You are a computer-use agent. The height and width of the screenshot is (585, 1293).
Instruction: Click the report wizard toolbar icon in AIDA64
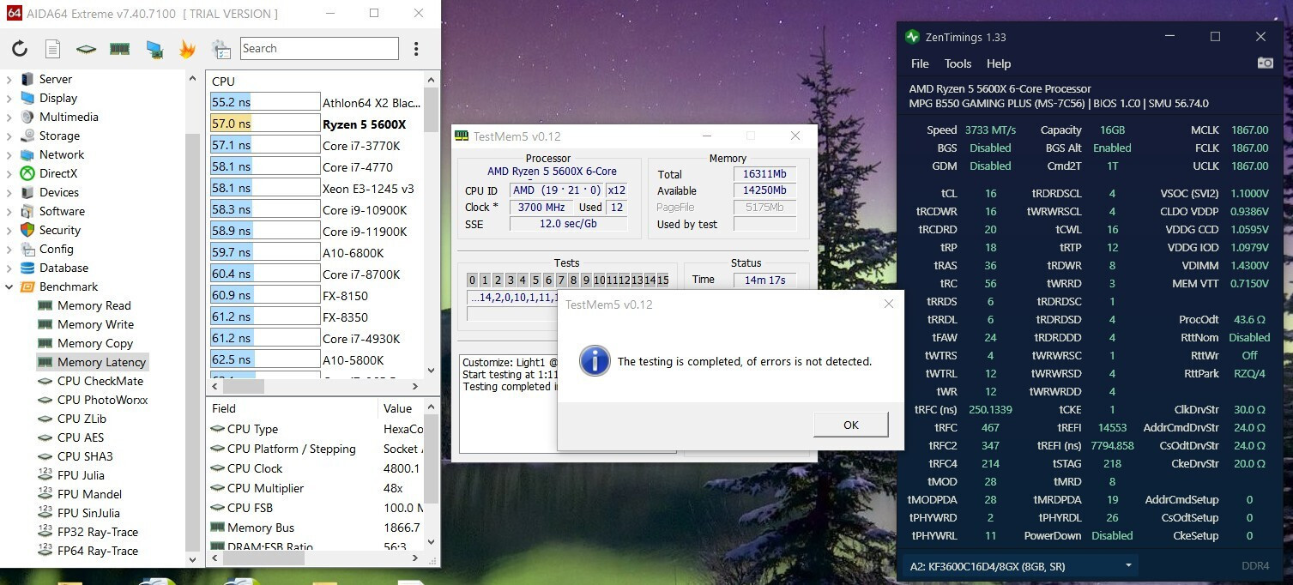tap(221, 49)
